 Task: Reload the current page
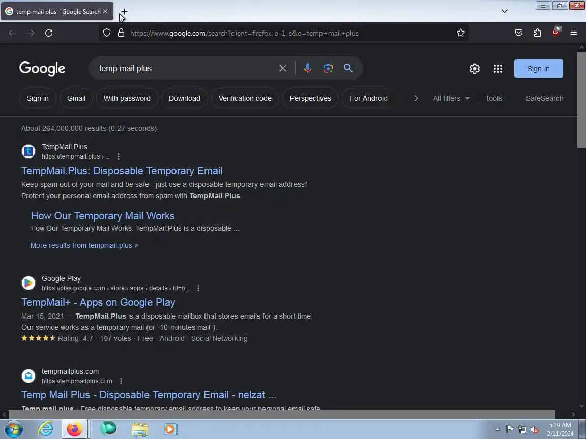pos(49,33)
